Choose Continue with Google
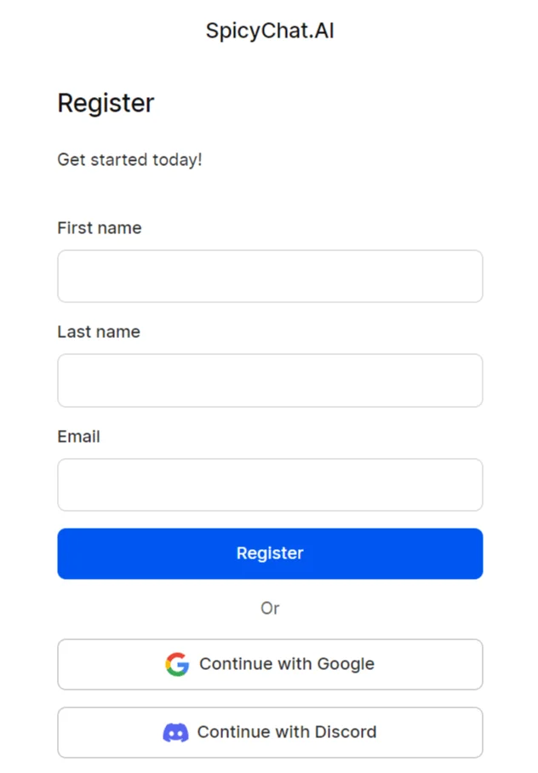The height and width of the screenshot is (773, 538). pos(270,664)
